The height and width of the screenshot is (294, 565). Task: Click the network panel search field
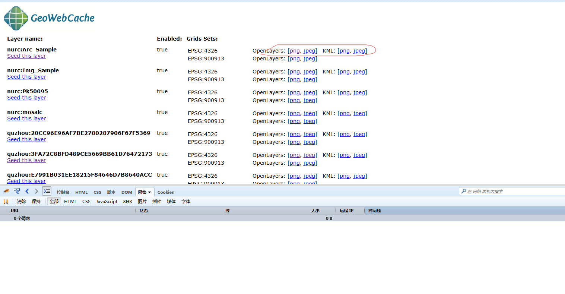click(x=514, y=191)
